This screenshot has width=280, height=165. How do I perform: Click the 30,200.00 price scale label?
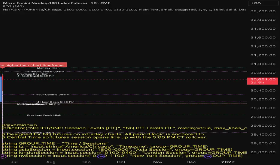point(263,99)
